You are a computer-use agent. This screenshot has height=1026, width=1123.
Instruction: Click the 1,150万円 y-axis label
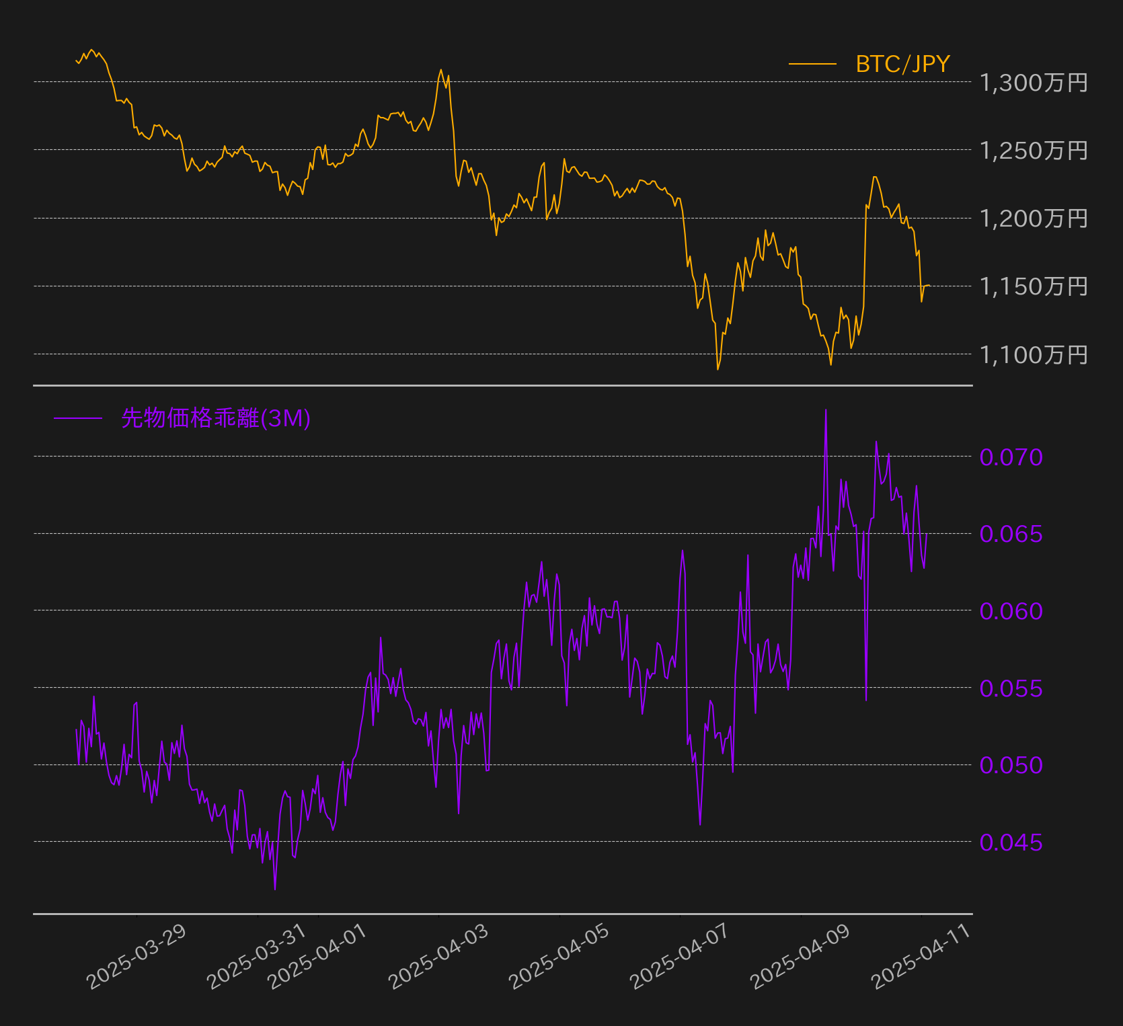1034,286
